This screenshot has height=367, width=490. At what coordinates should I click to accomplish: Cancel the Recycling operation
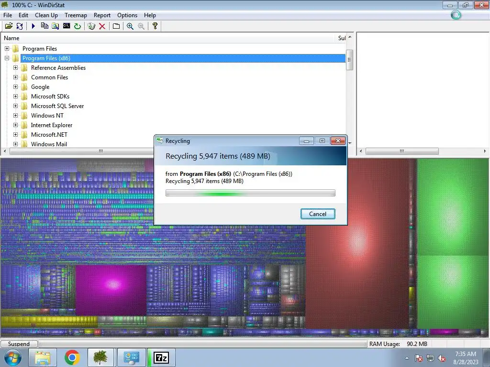318,214
